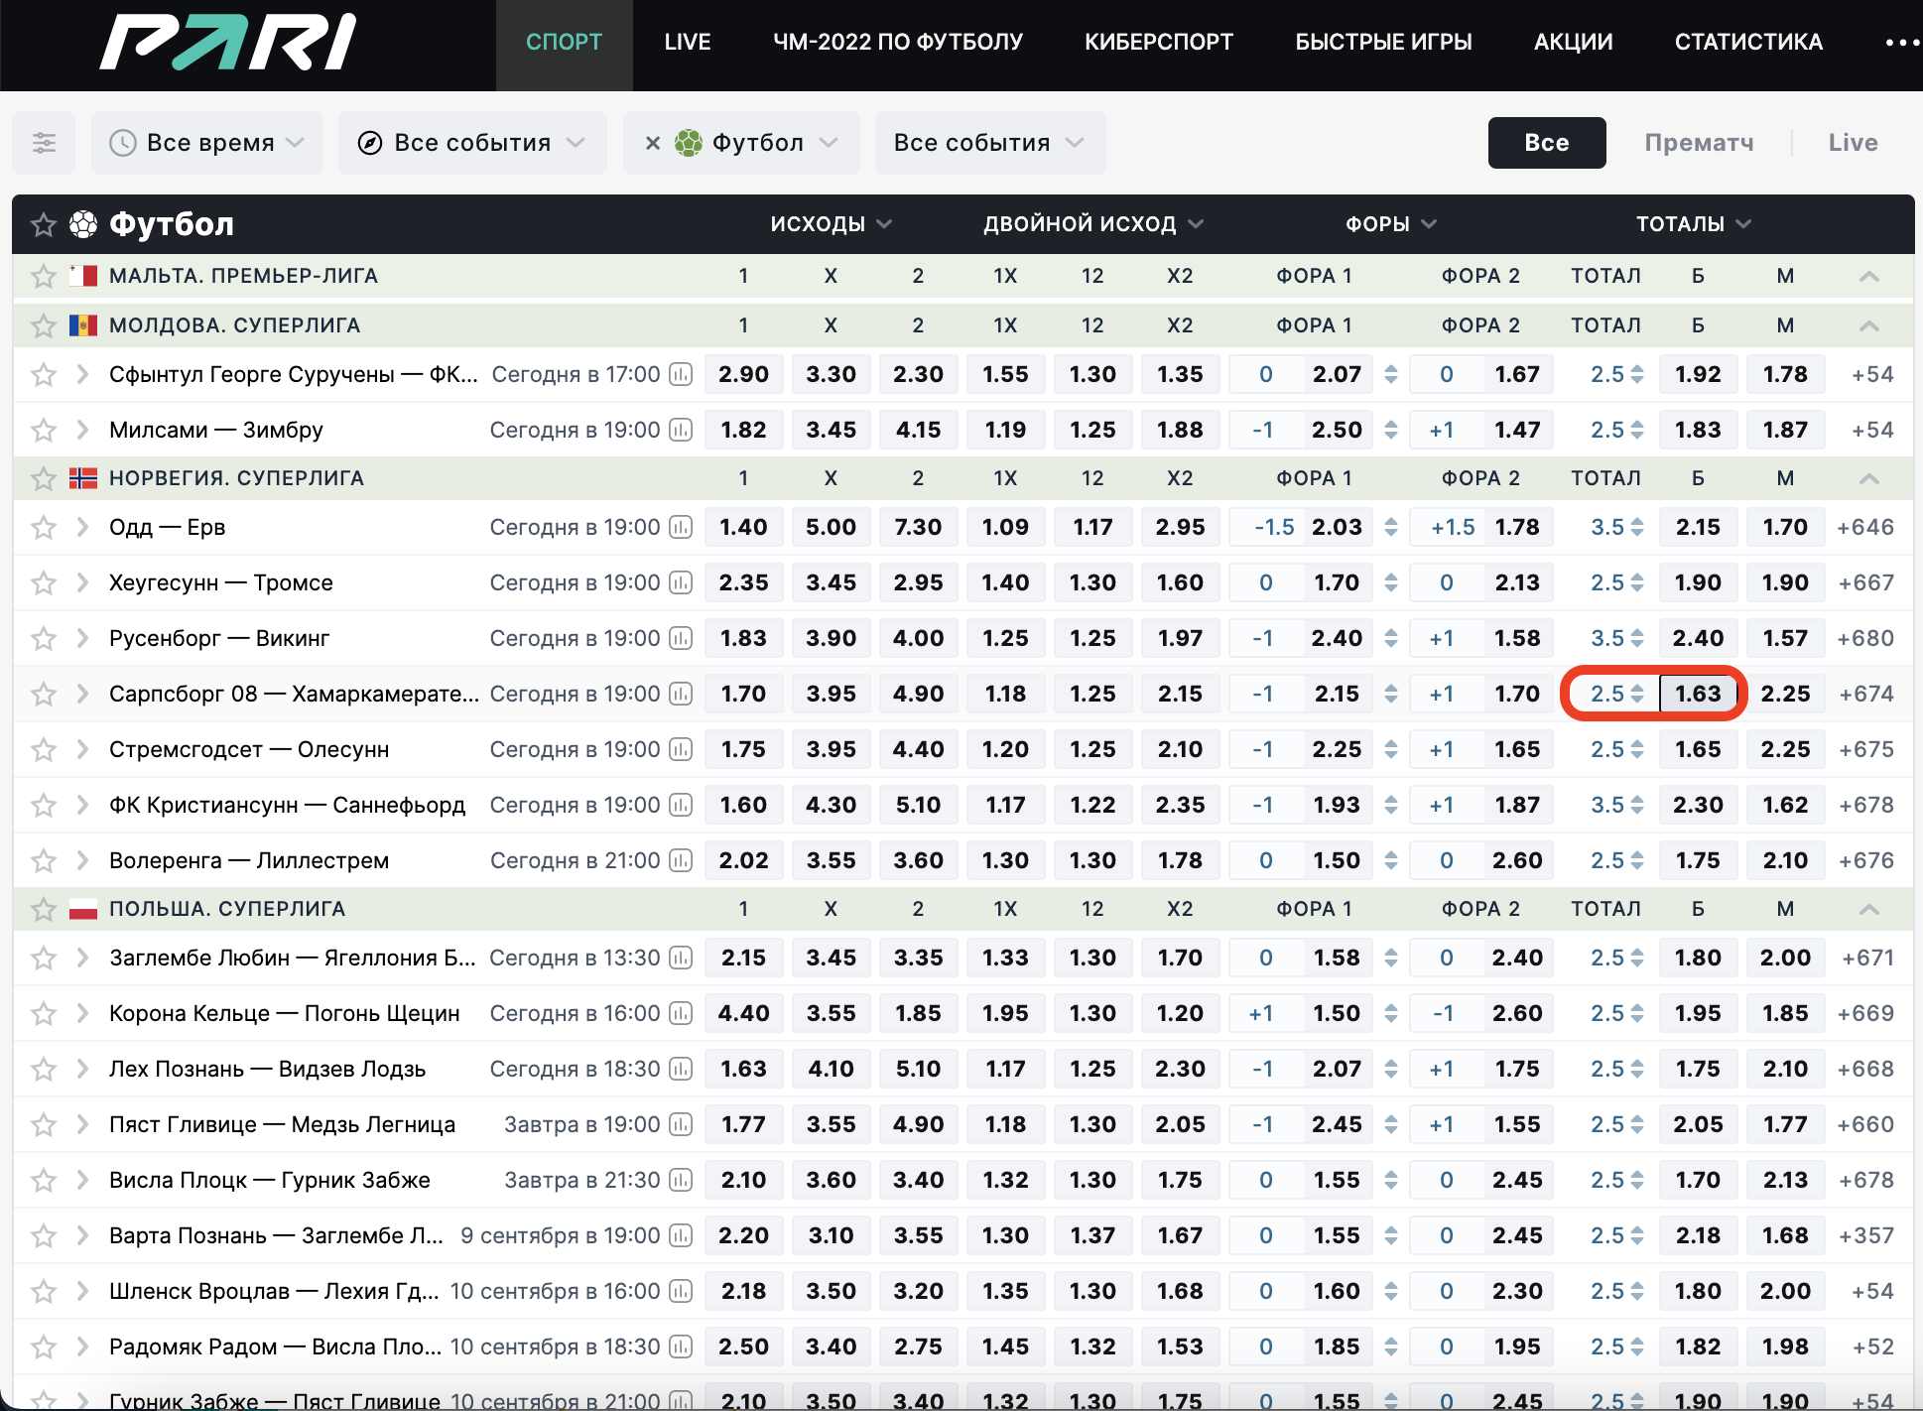Expand the Одд — Ерв match row
1923x1411 pixels.
coord(83,527)
